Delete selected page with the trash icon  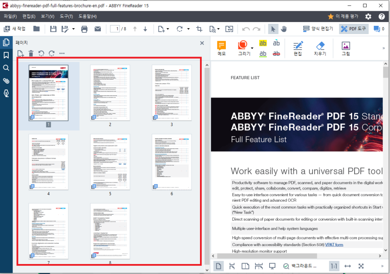point(31,53)
